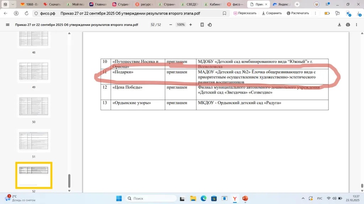
Task: Toggle the PDF sidebar menu icon
Action: tap(7, 25)
